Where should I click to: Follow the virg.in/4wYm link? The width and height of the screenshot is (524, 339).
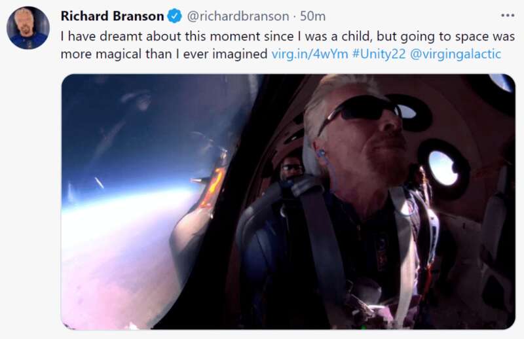coord(310,54)
